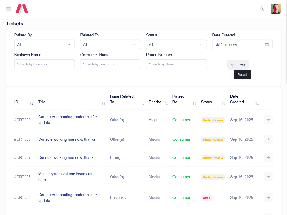287x215 pixels.
Task: Sort tickets by Priority column arrows
Action: (166, 103)
